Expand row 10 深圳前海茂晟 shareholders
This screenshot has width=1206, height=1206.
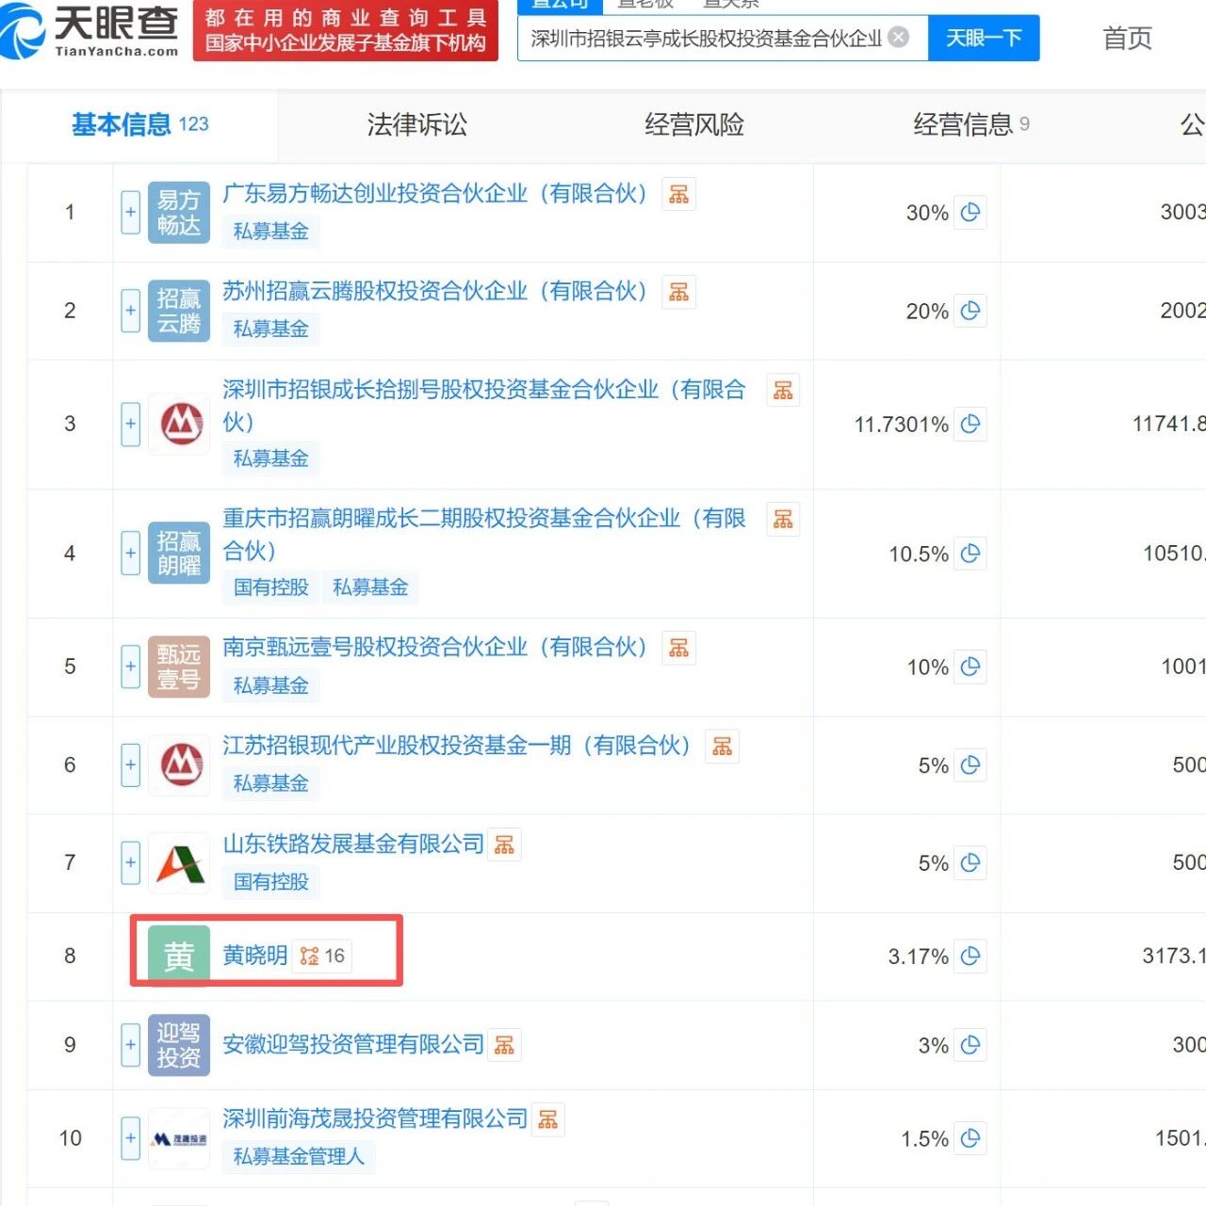click(x=131, y=1138)
